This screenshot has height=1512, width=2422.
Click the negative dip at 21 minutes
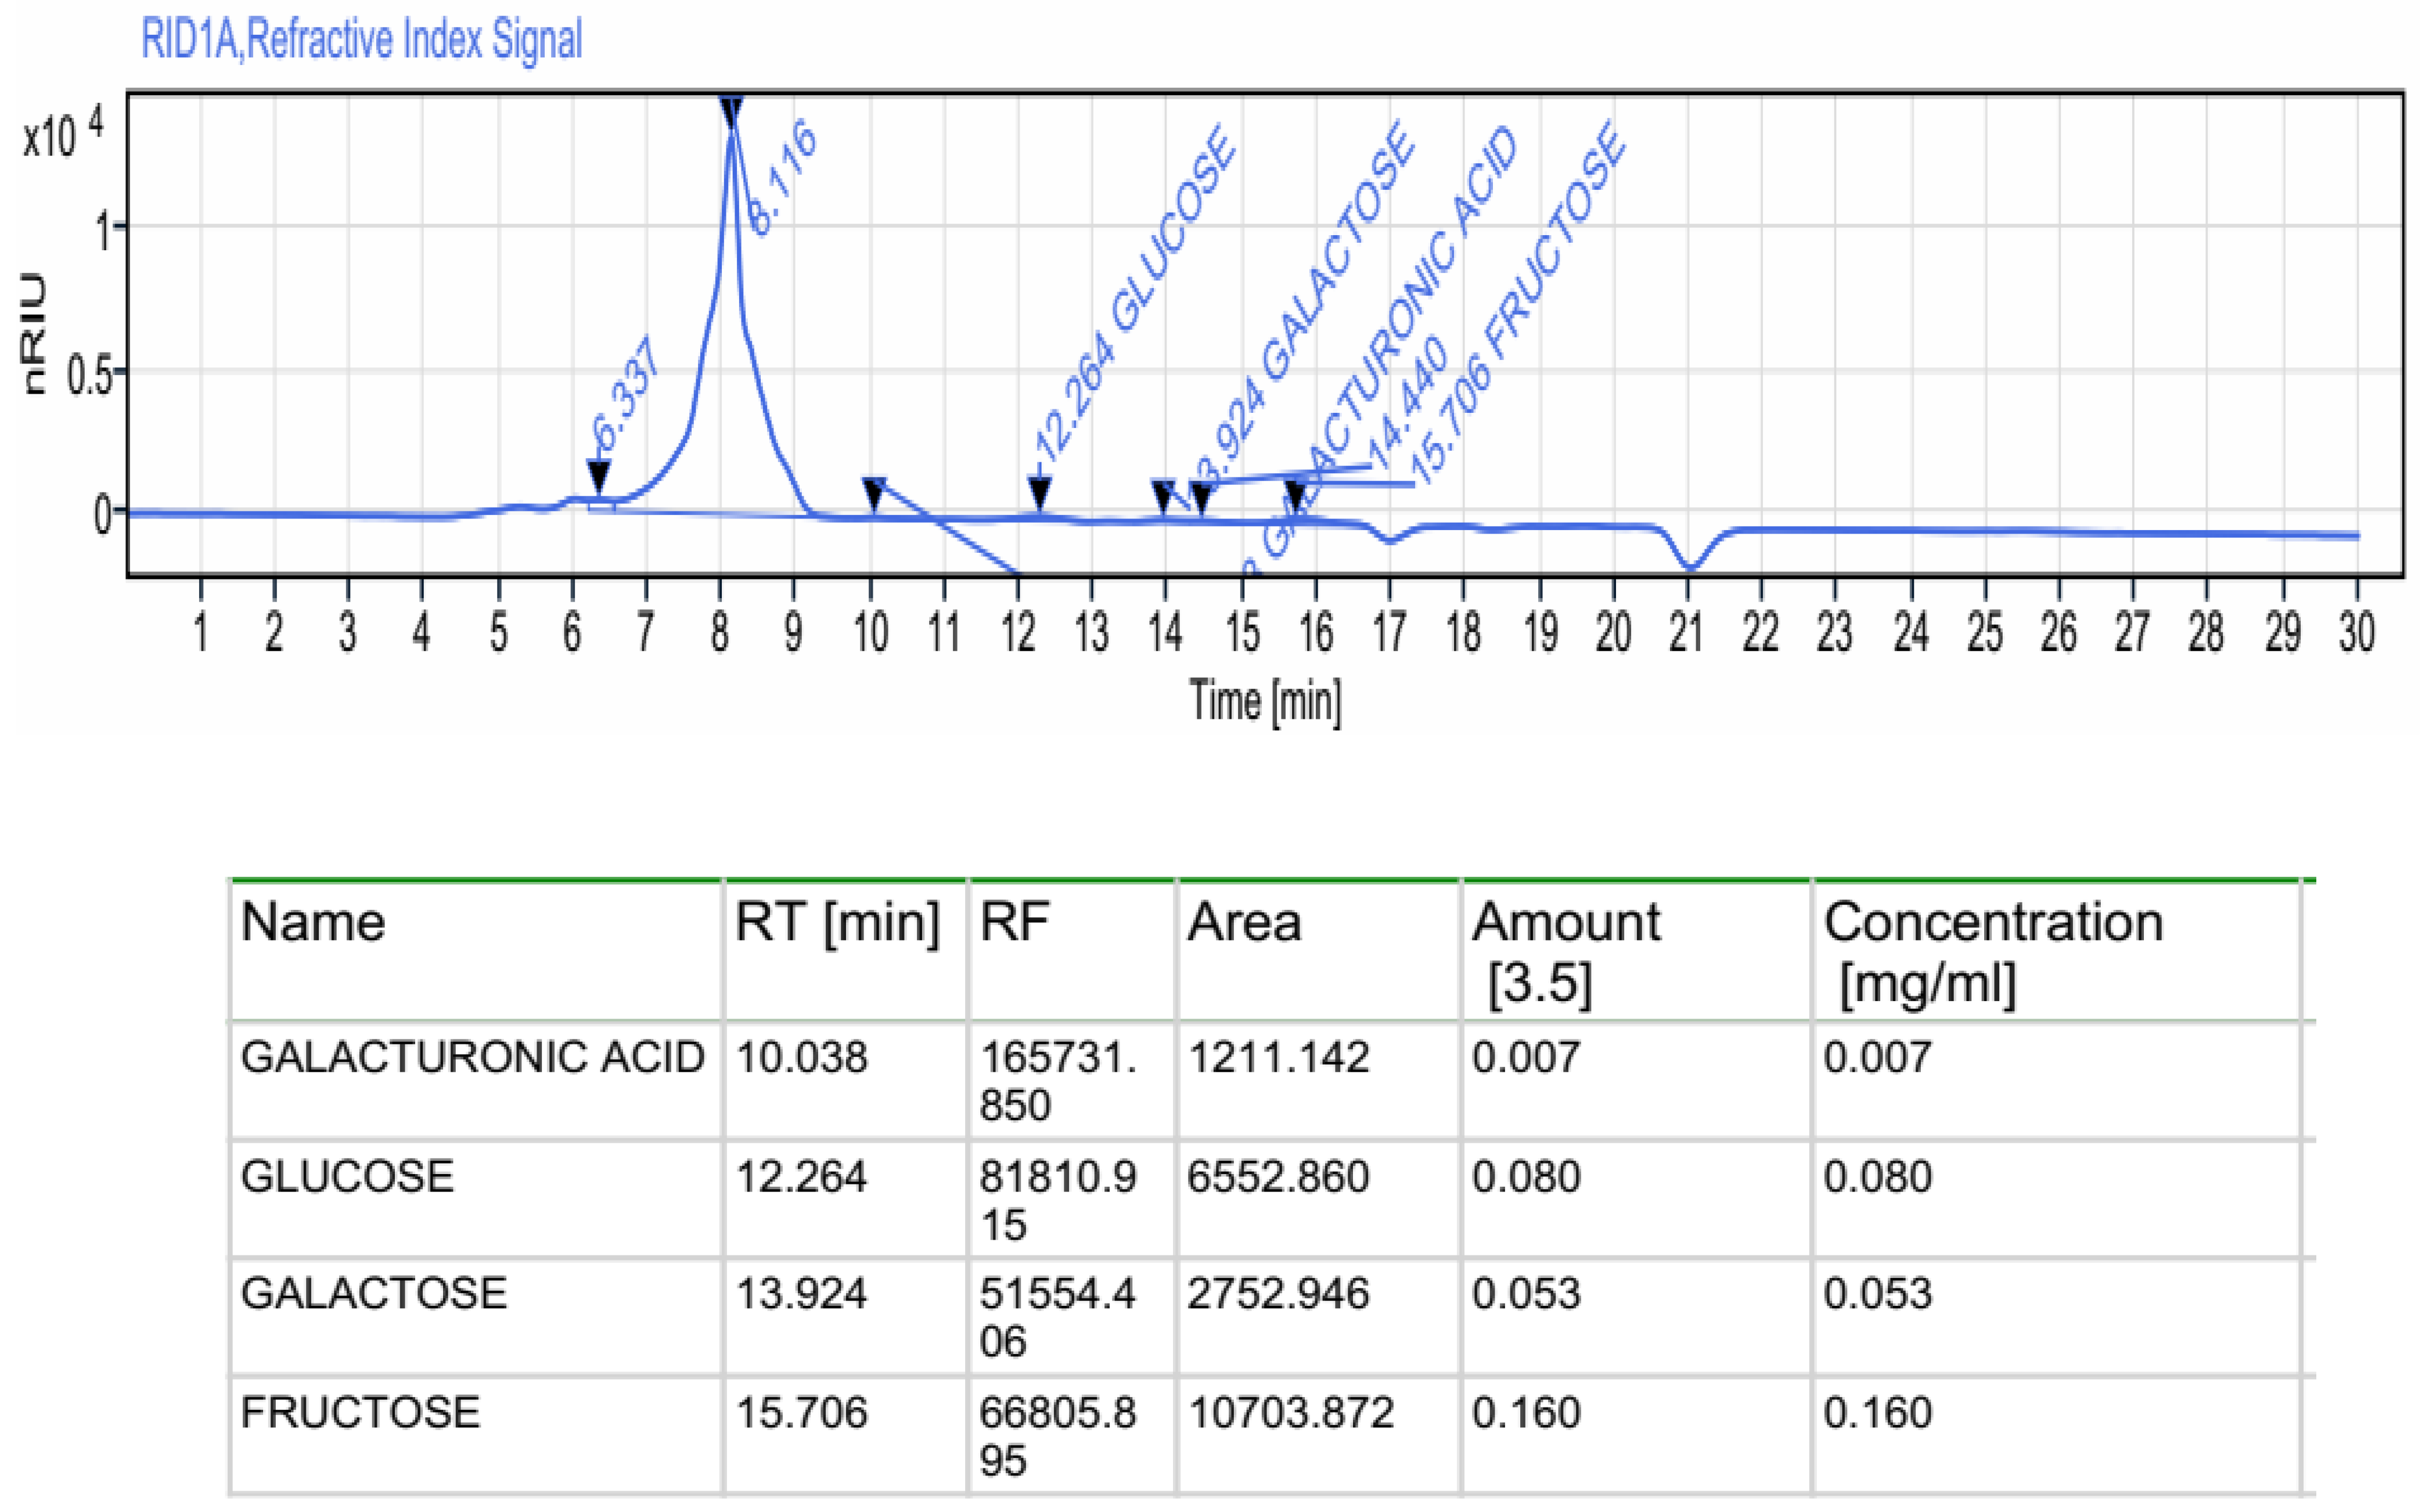point(1690,566)
